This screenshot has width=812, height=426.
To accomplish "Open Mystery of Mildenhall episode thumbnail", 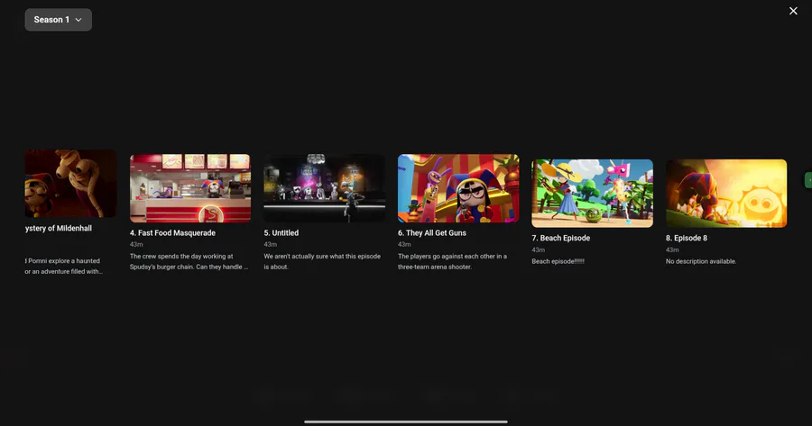I will click(70, 184).
